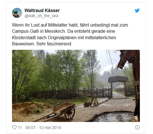Click the thatched roof corner in photo
The image size is (153, 134).
(128, 59)
